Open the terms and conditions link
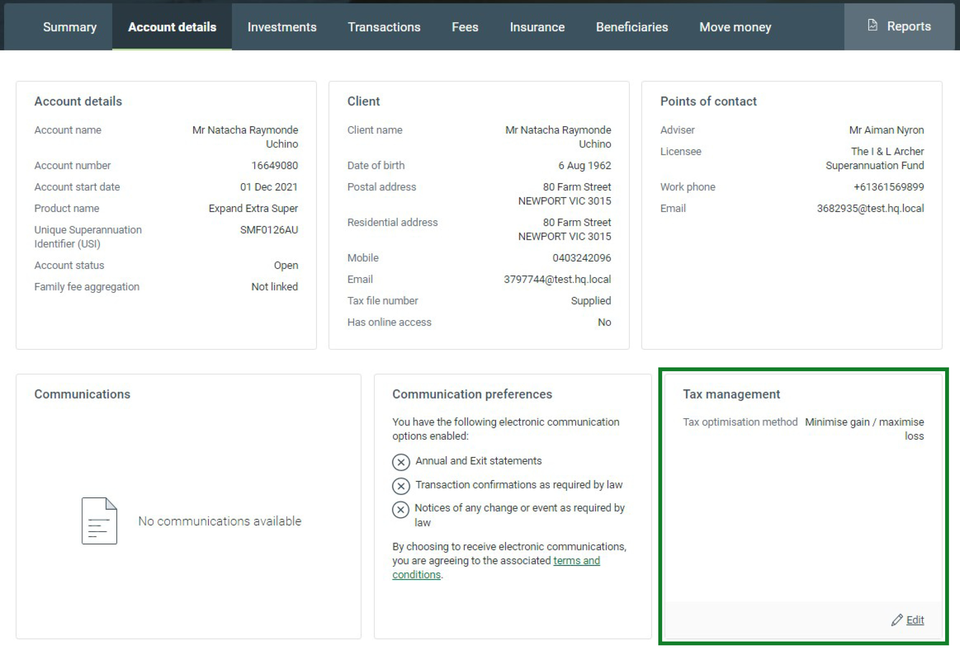The image size is (960, 652). 576,561
